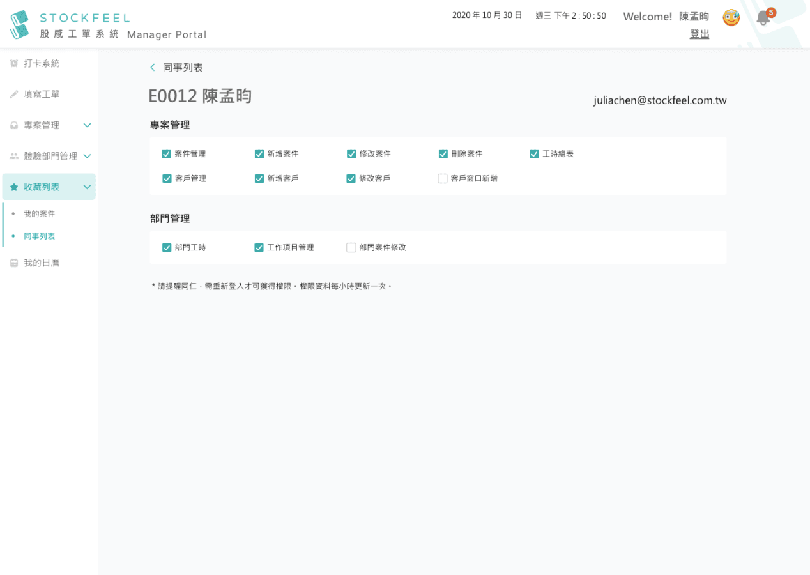Expand the 專案管理 sidebar chevron
The width and height of the screenshot is (810, 575).
click(88, 125)
